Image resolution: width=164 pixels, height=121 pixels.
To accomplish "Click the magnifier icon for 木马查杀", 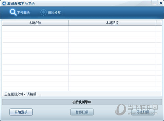I will click(x=13, y=12).
